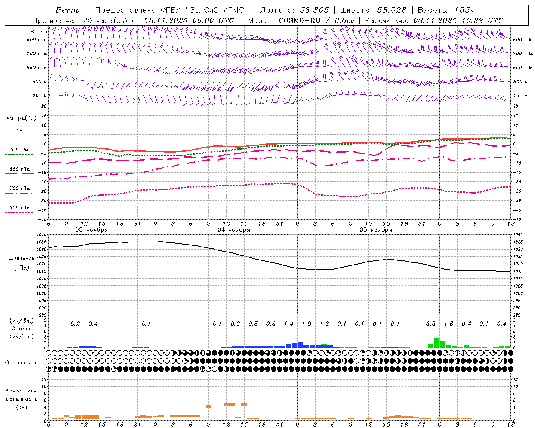Click the precipitation value "0.3"
Screen dimensions: 535x428
tap(235, 324)
